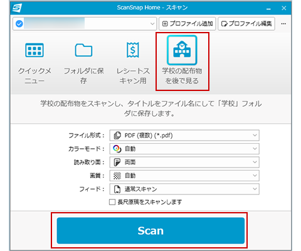
Task: Select the フォルダに保存 profile icon
Action: 83,50
